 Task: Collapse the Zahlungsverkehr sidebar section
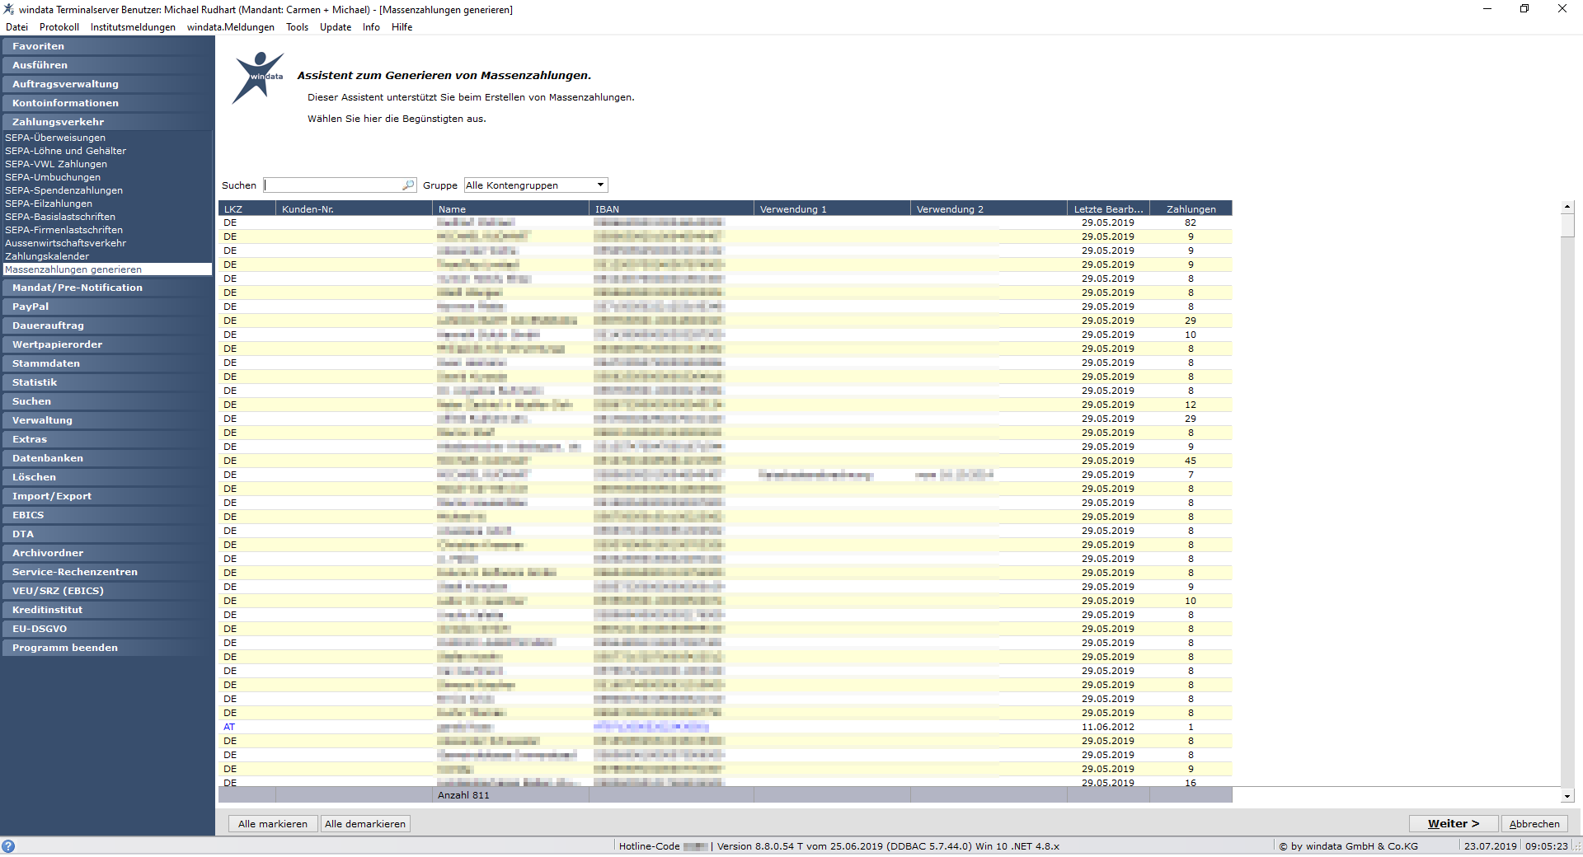(x=107, y=122)
